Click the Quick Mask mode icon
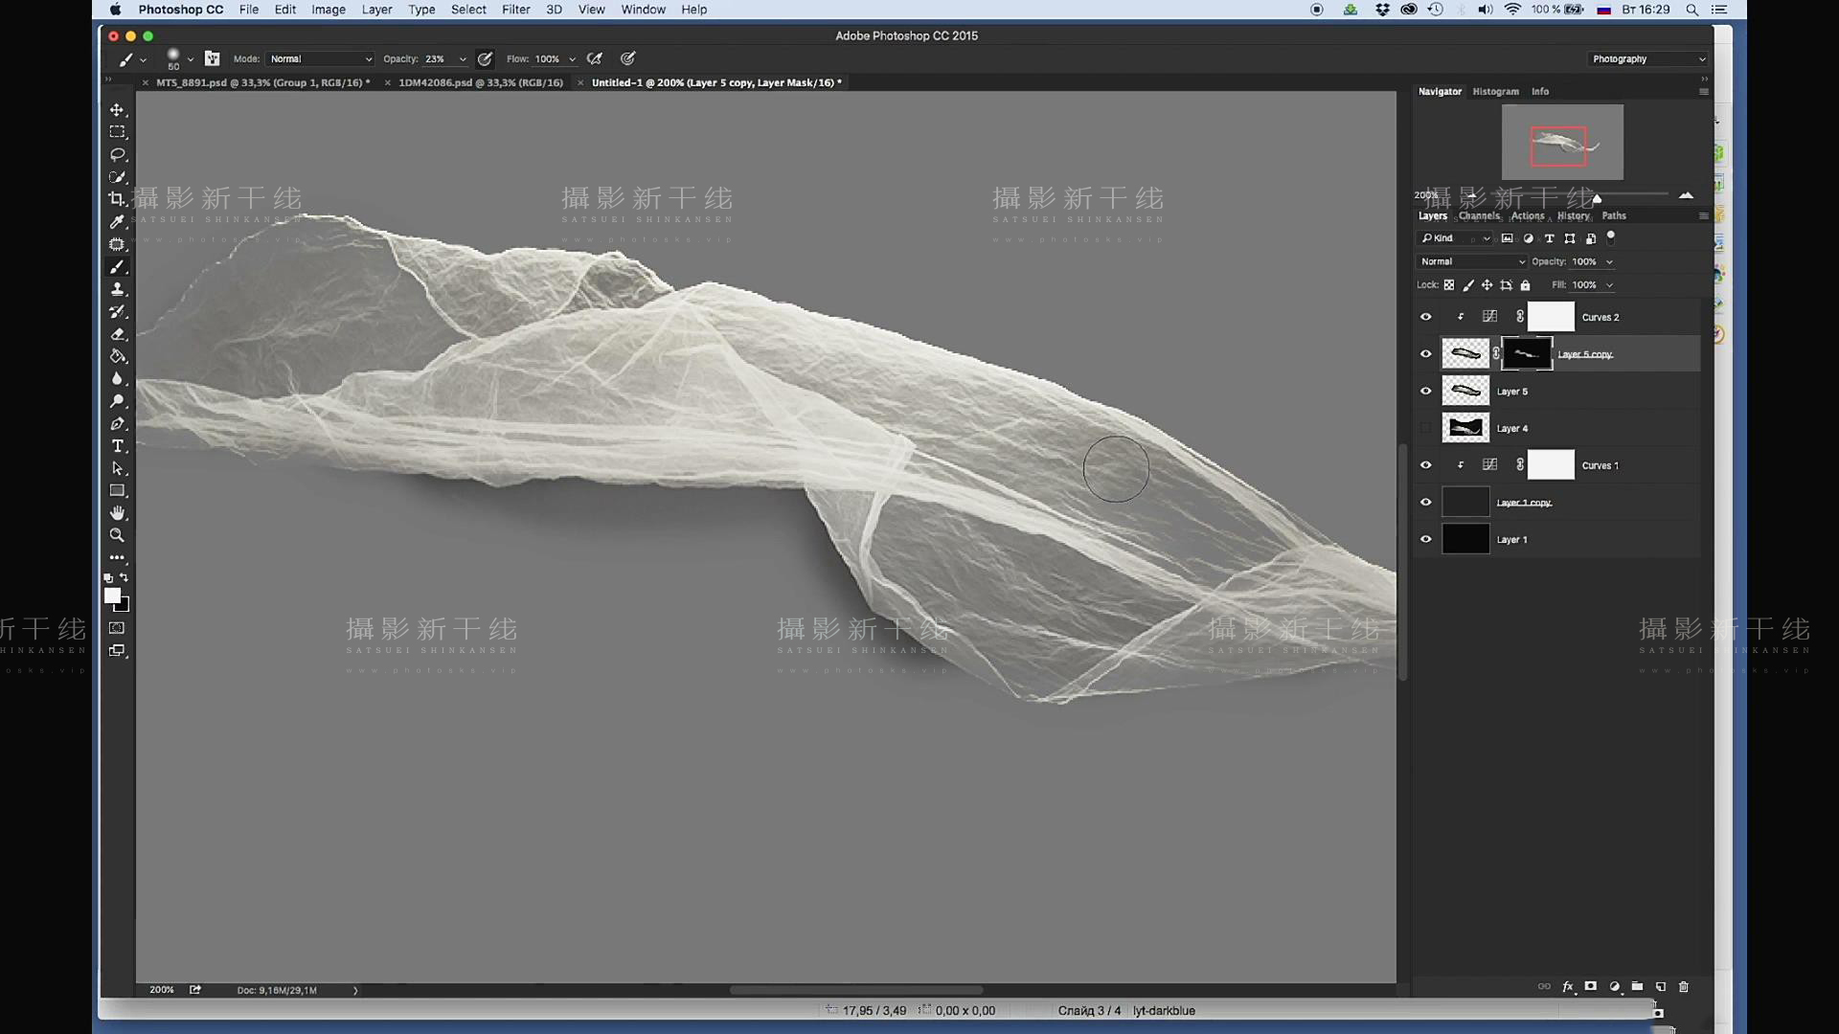The height and width of the screenshot is (1034, 1839). [x=117, y=628]
